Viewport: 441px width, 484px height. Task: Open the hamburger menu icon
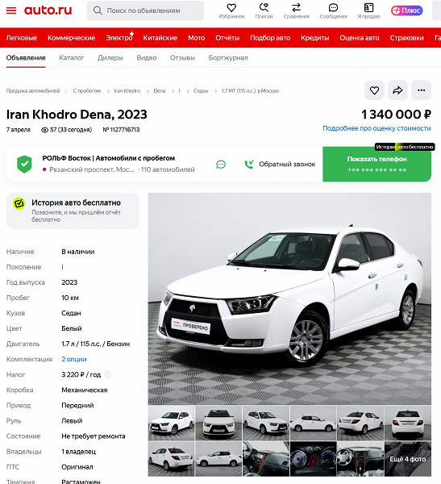(11, 10)
